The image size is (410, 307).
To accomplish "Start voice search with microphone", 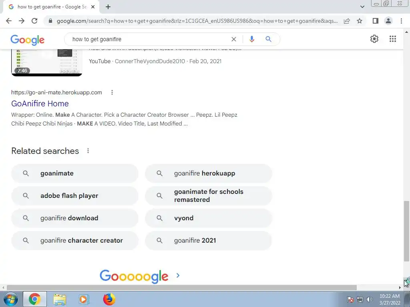I will coord(252,39).
